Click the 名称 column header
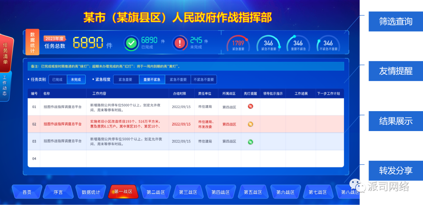This screenshot has width=423, height=205. (x=46, y=94)
